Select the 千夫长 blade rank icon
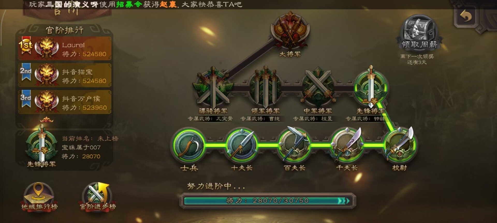This screenshot has height=223, width=497. click(347, 145)
